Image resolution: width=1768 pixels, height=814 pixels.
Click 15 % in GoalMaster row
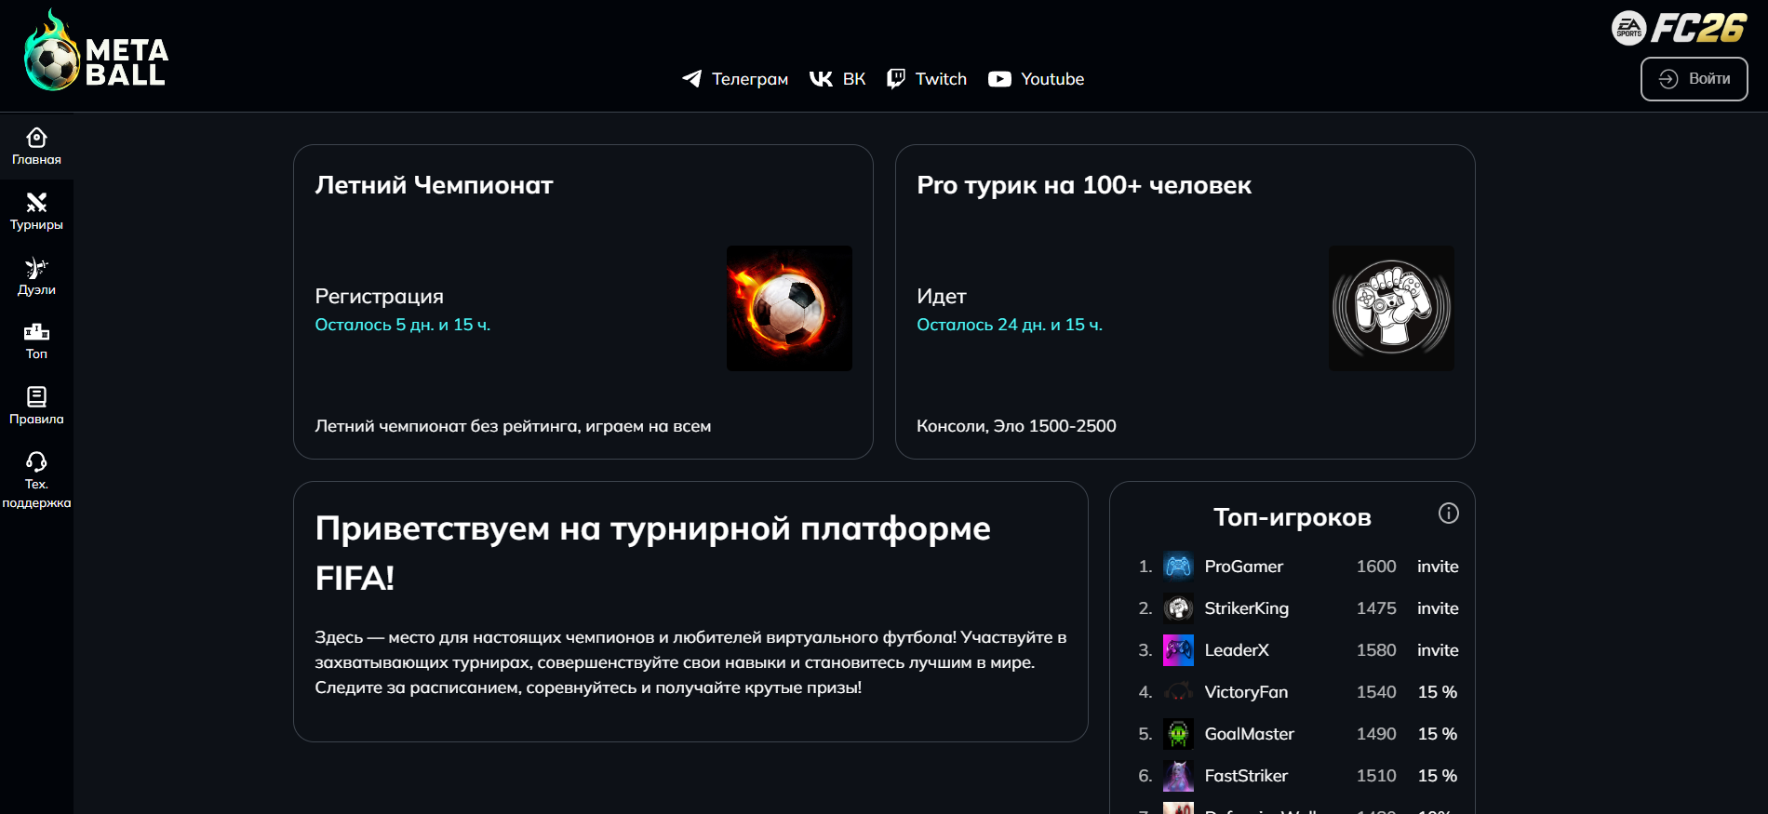coord(1438,734)
